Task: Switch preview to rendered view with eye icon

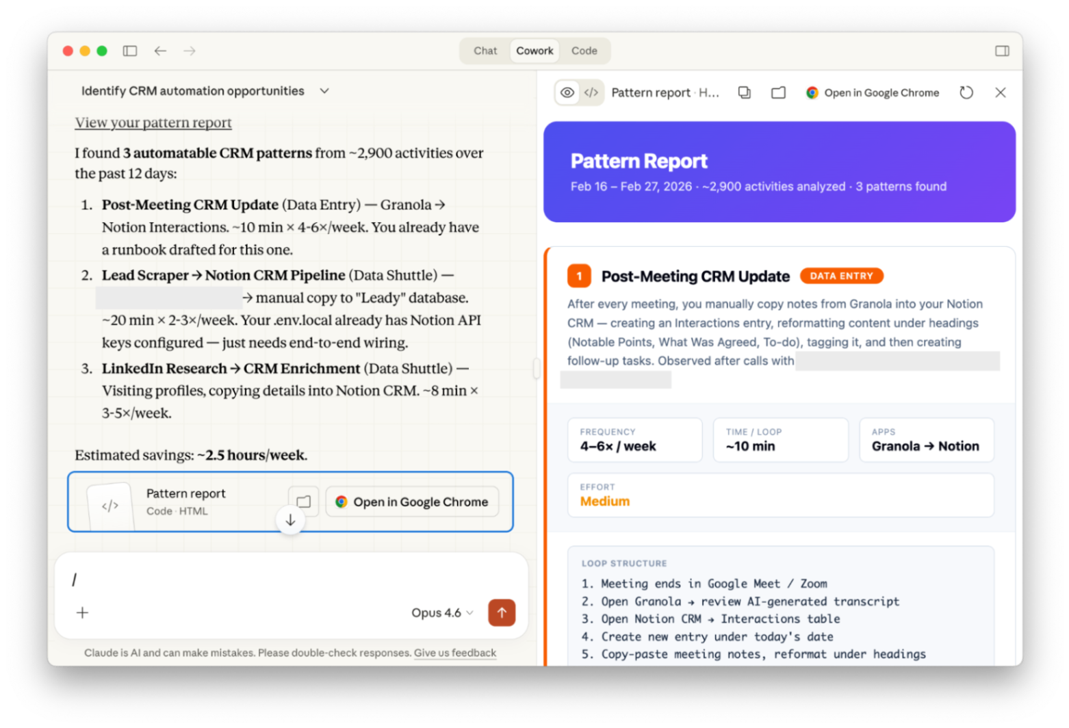Action: [567, 92]
